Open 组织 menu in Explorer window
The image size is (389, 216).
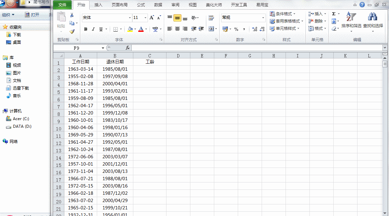coord(8,15)
